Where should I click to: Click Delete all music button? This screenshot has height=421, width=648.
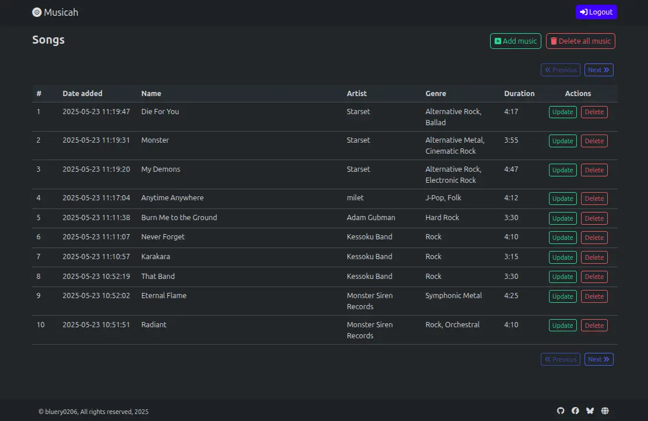580,41
